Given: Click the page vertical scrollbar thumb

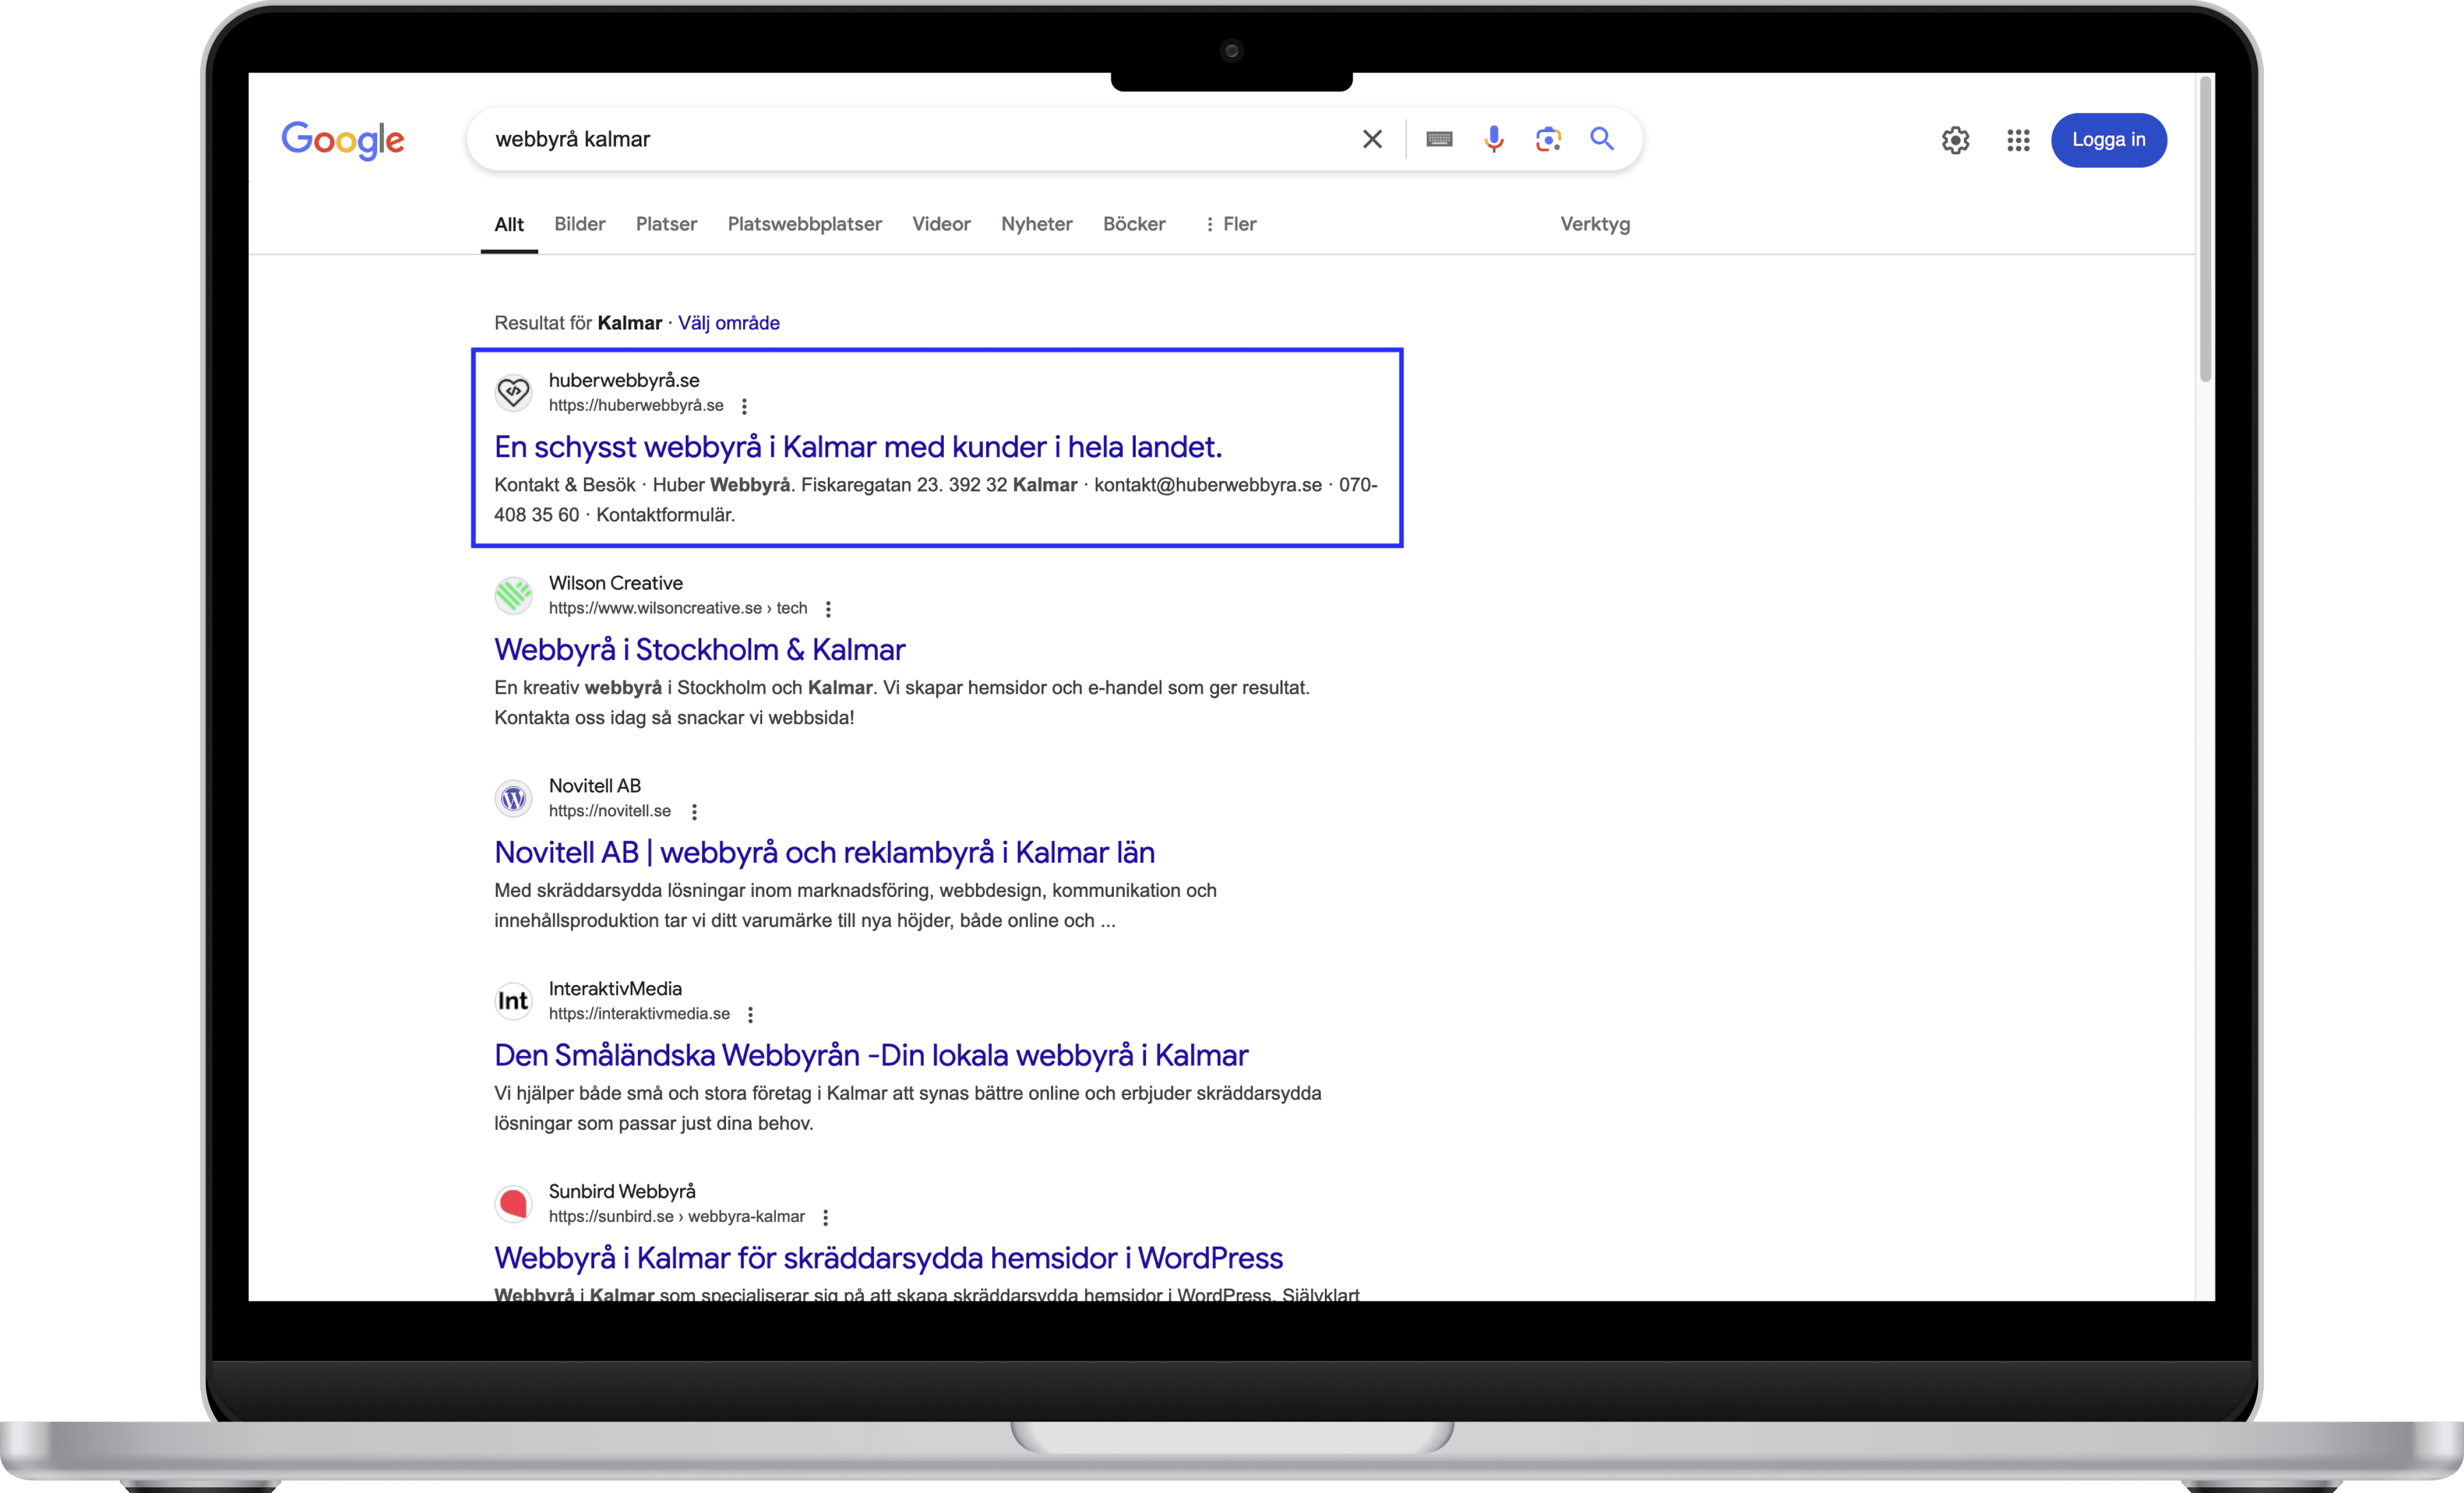Looking at the screenshot, I should pos(2205,230).
